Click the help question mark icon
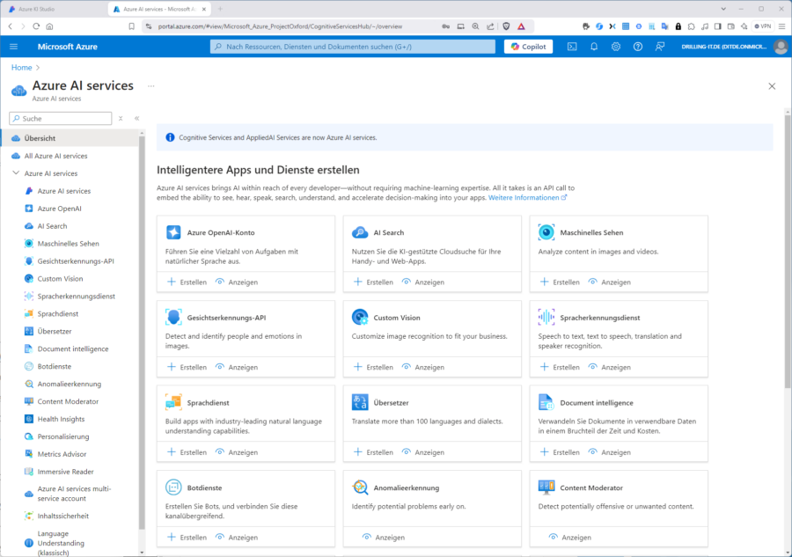The image size is (792, 557). tap(638, 47)
